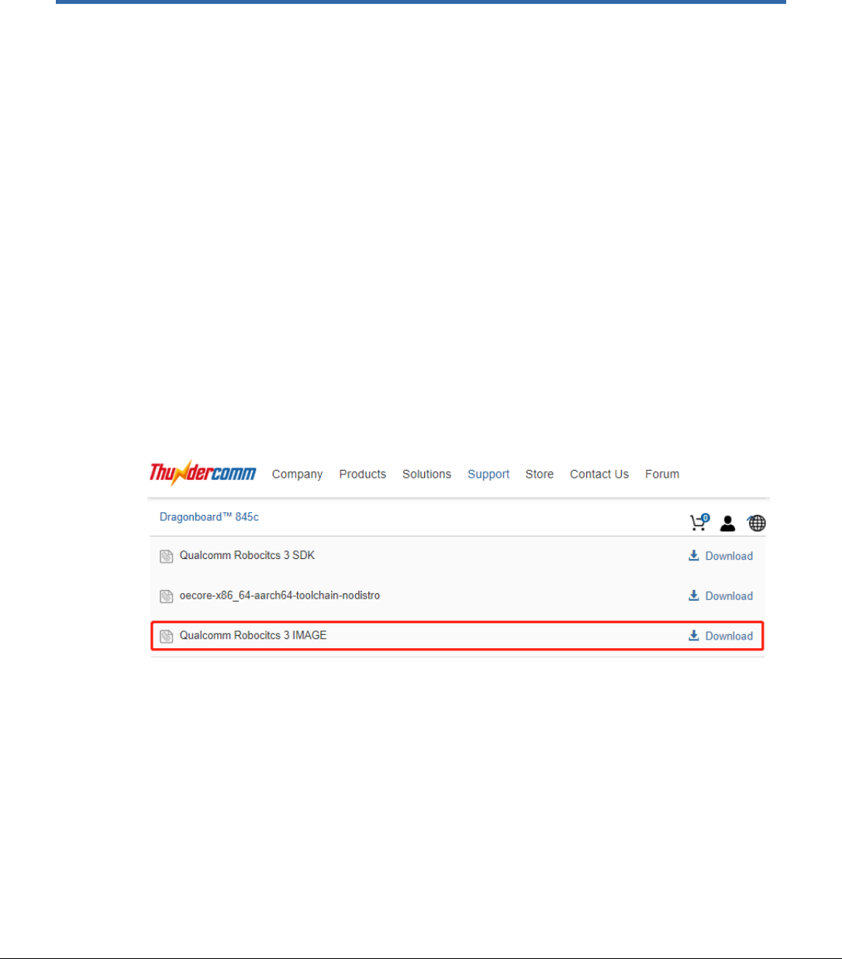Click file icon beside Qualcomm Robocitcs 3 SDK

point(166,556)
